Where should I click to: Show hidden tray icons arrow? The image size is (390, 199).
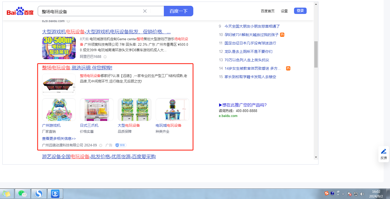pos(343,194)
